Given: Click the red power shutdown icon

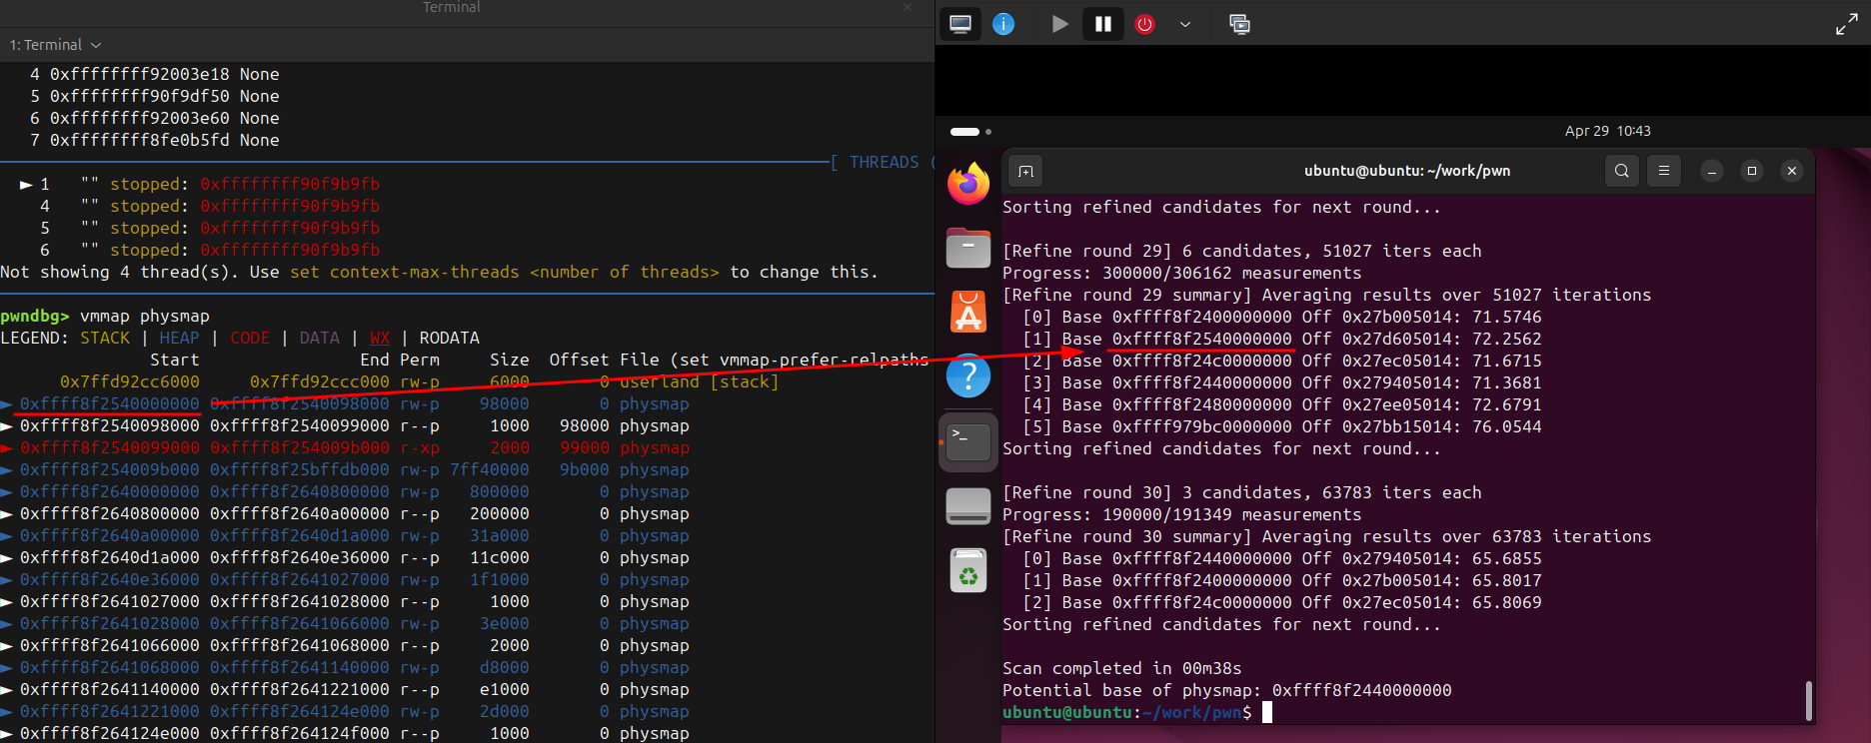Looking at the screenshot, I should pyautogui.click(x=1145, y=24).
